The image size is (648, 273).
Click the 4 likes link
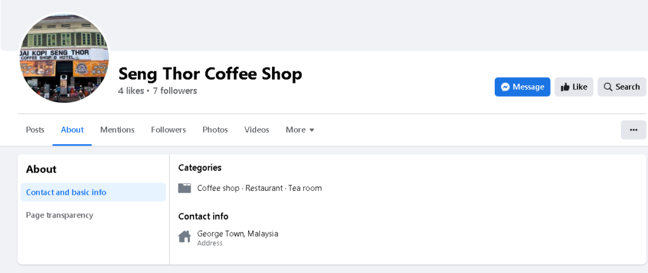click(131, 91)
